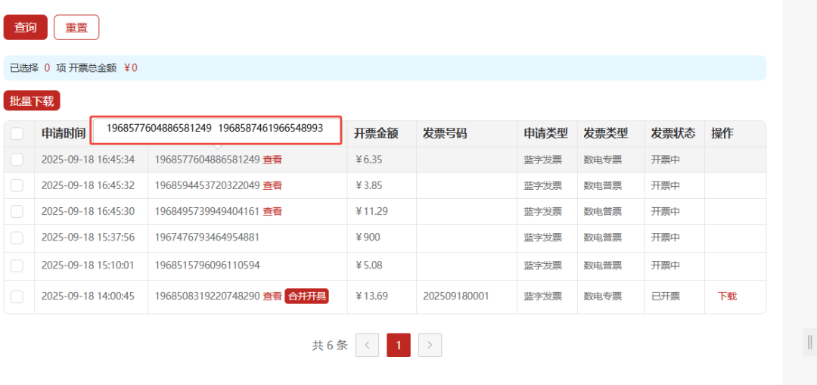Open 查看 link for order 1968577604886581249
817x385 pixels.
pyautogui.click(x=272, y=160)
